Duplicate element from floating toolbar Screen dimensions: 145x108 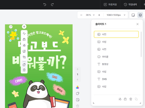(24, 65)
